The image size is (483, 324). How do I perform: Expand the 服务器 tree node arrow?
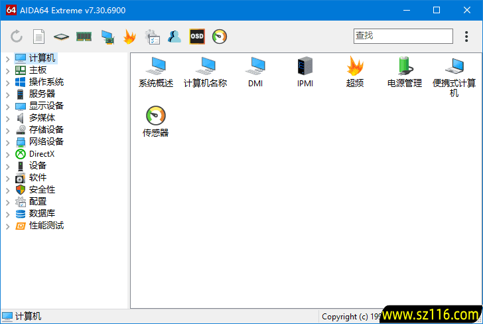coord(8,94)
